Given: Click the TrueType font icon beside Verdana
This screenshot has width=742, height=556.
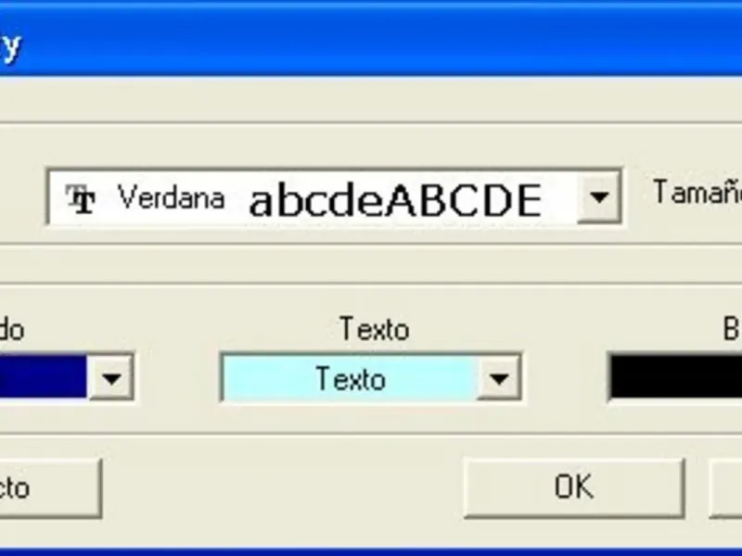Looking at the screenshot, I should [x=81, y=198].
